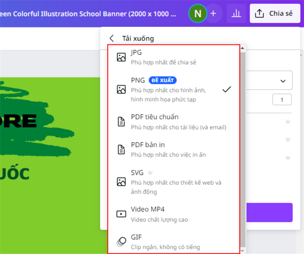The height and width of the screenshot is (254, 304).
Task: Click the GIF format icon
Action: tap(121, 242)
